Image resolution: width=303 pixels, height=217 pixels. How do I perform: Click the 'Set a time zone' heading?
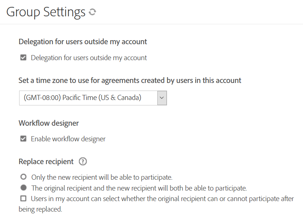[x=130, y=80]
